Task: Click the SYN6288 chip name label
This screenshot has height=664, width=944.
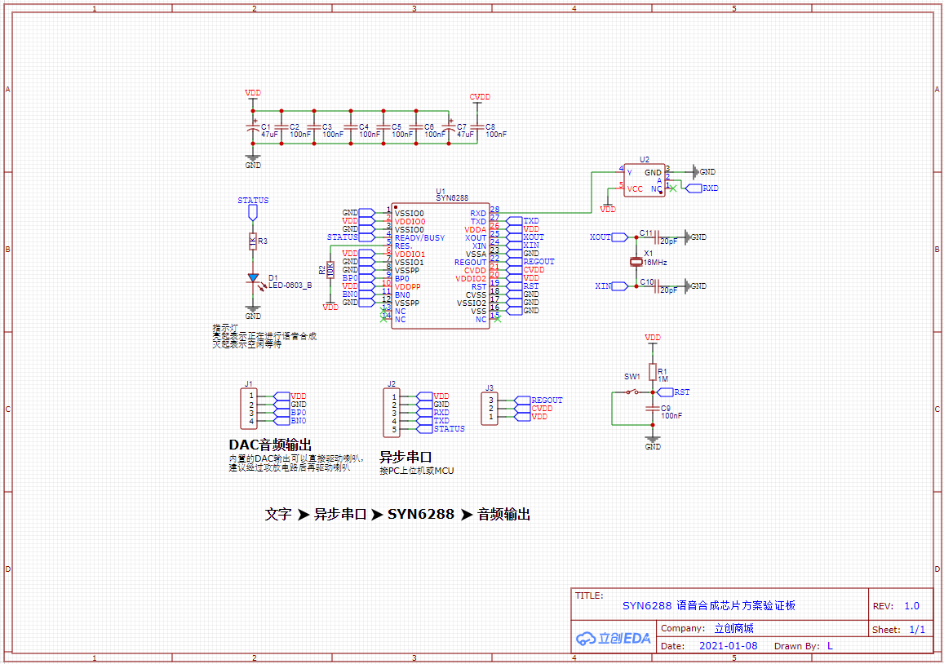Action: click(452, 197)
